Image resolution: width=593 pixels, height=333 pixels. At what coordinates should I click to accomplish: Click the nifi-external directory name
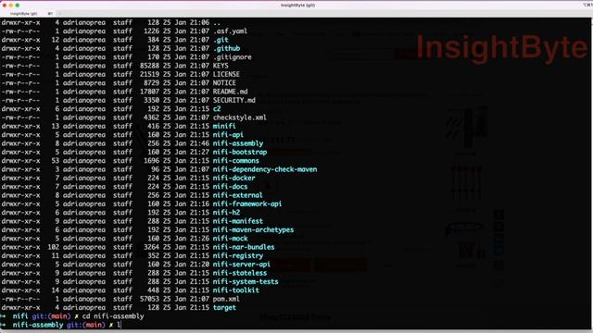237,195
